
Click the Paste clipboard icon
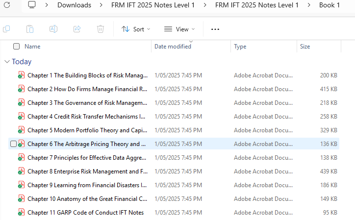tap(30, 29)
